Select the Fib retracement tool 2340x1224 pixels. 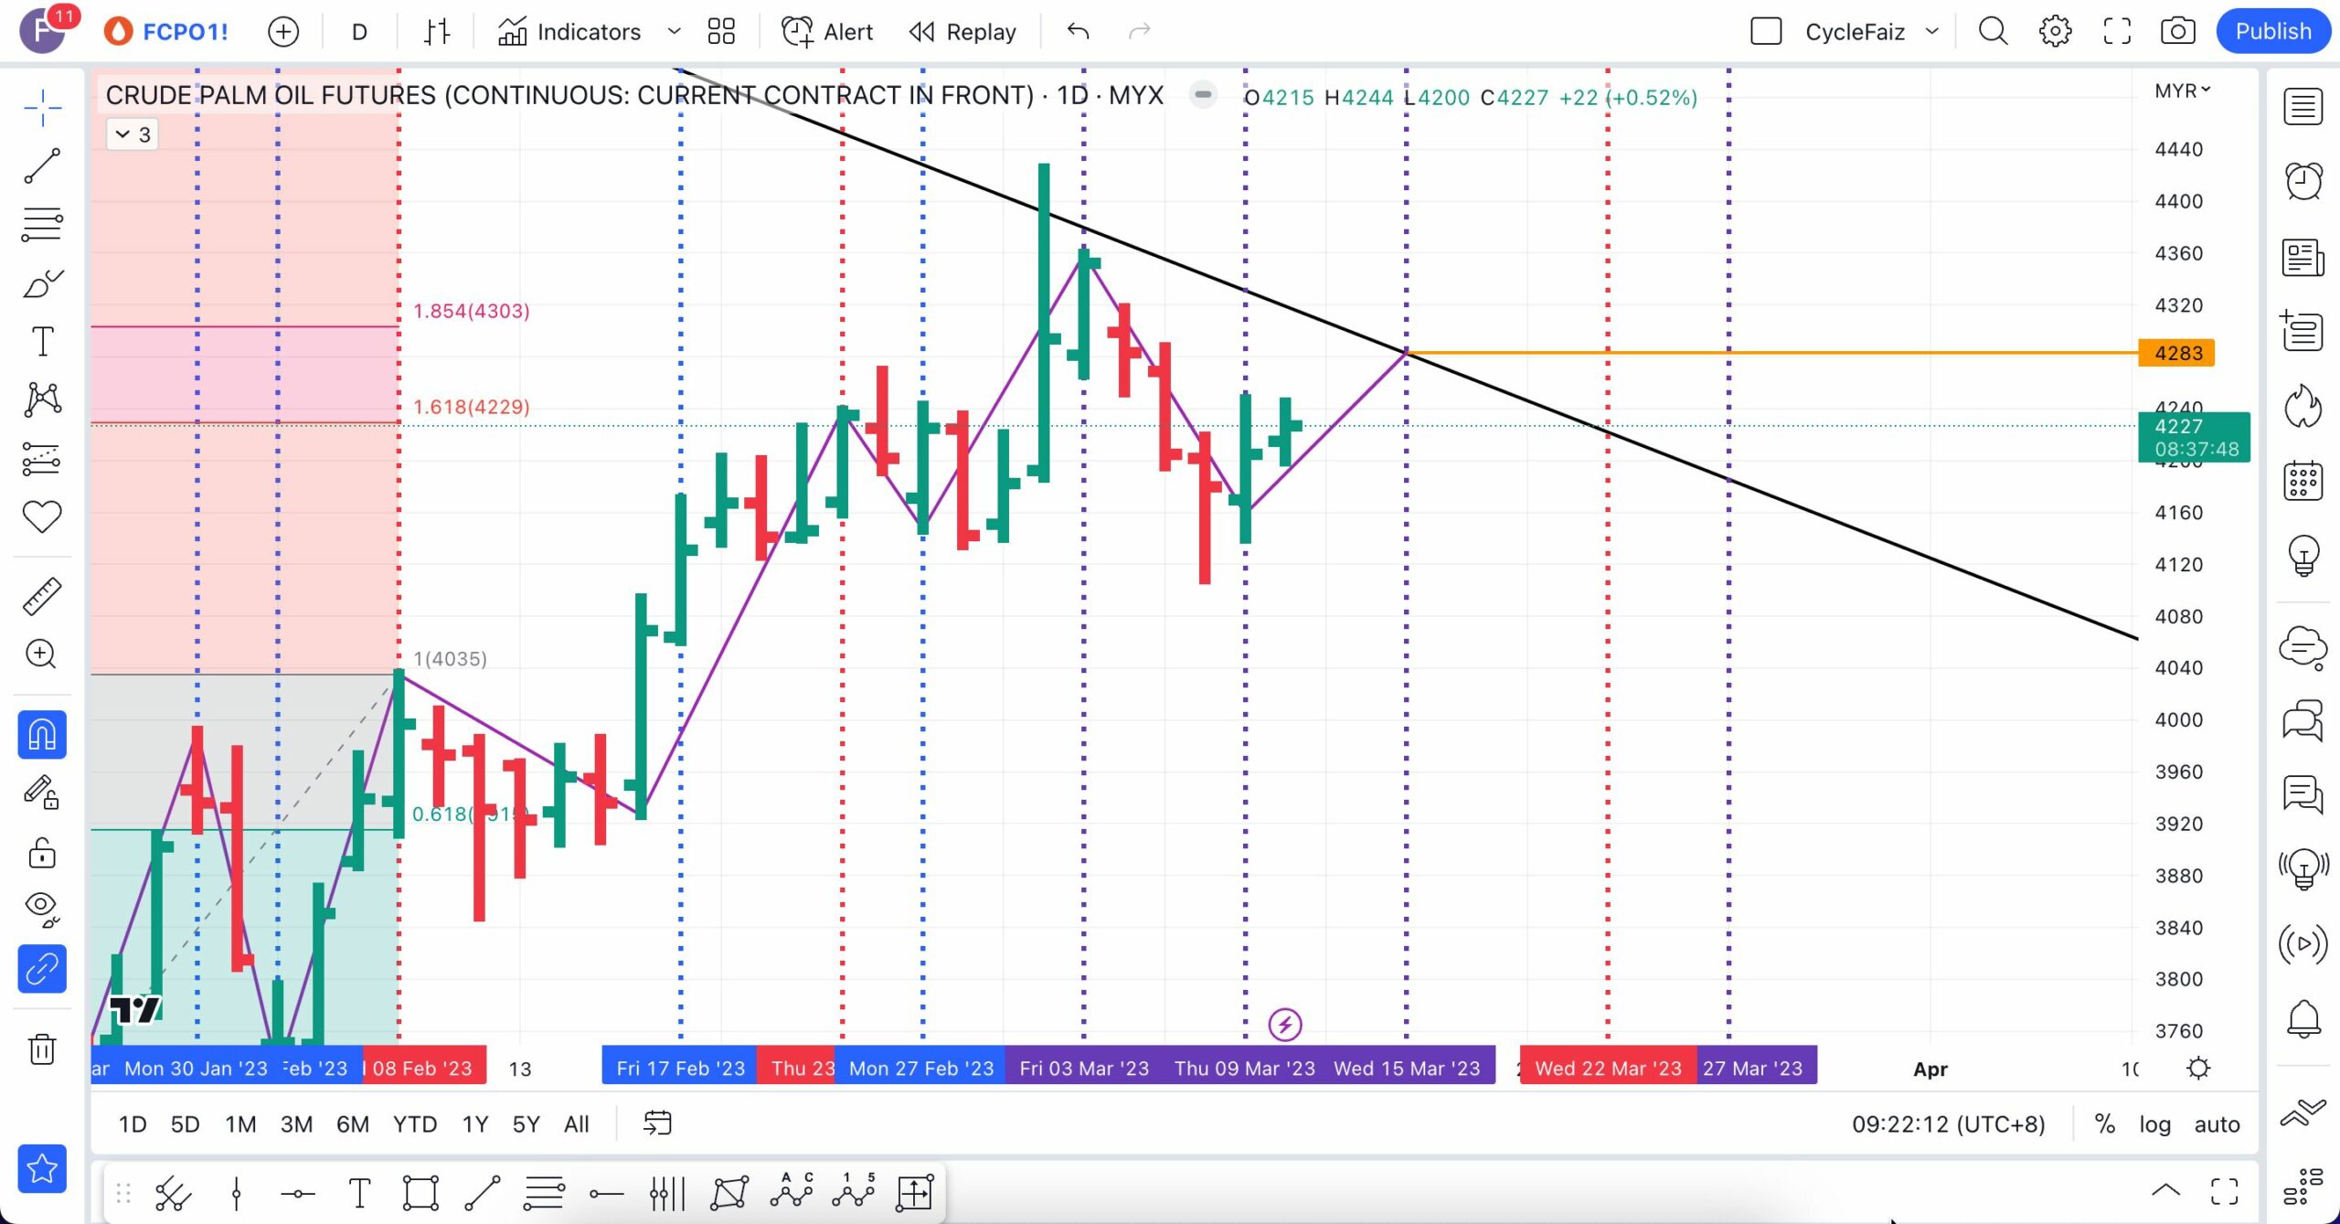[x=42, y=224]
